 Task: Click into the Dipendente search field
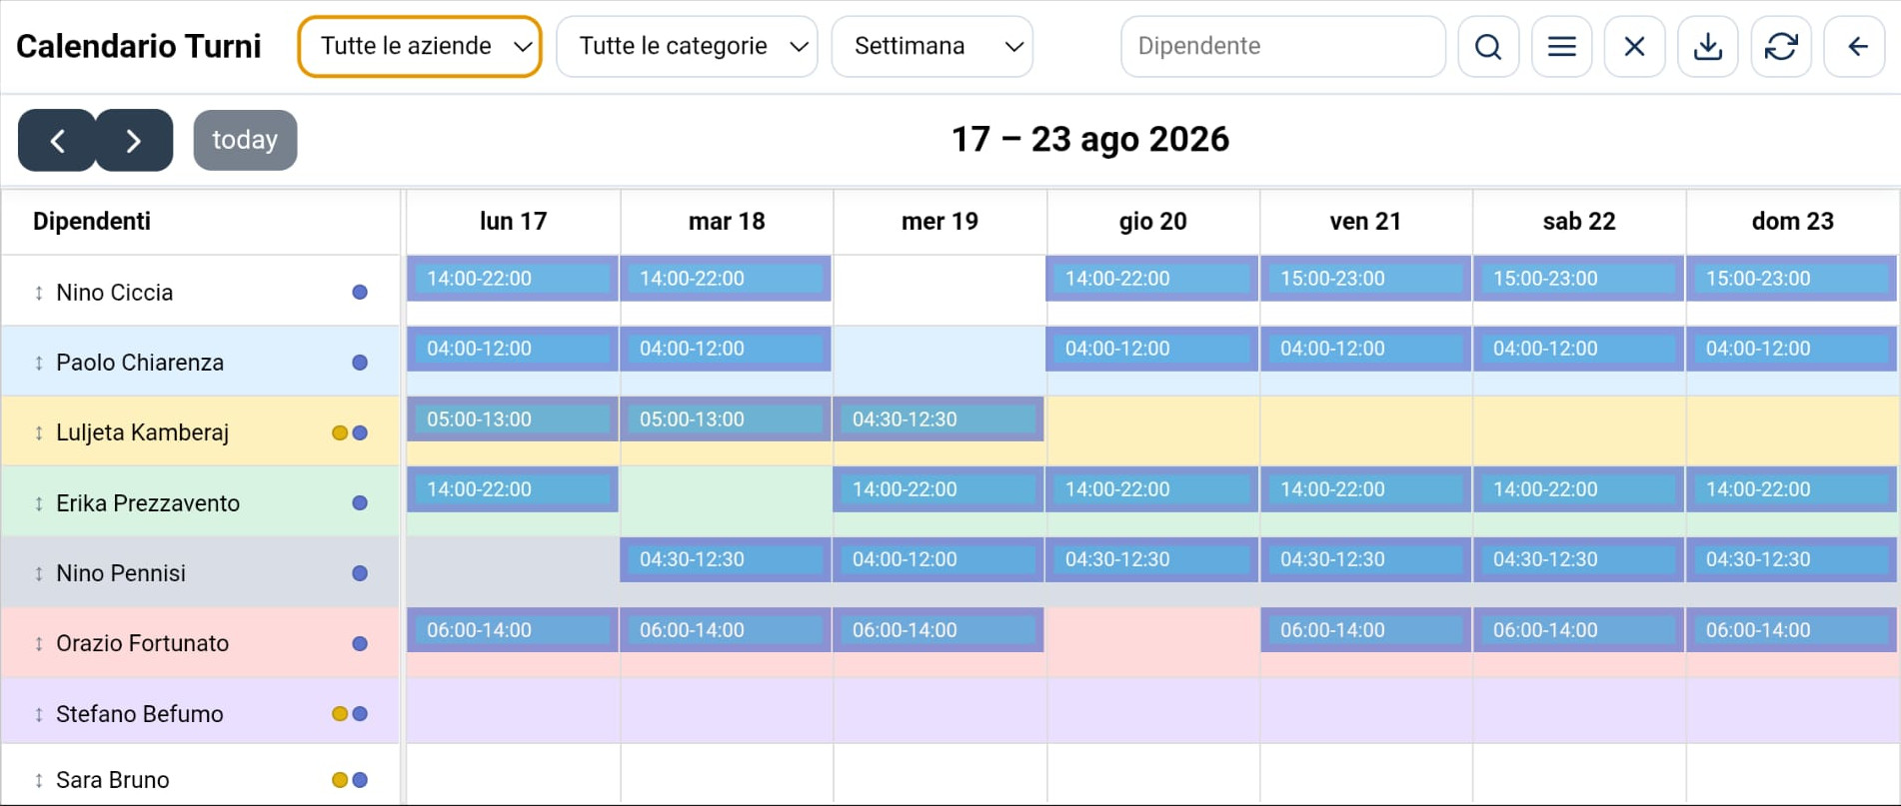pyautogui.click(x=1283, y=47)
